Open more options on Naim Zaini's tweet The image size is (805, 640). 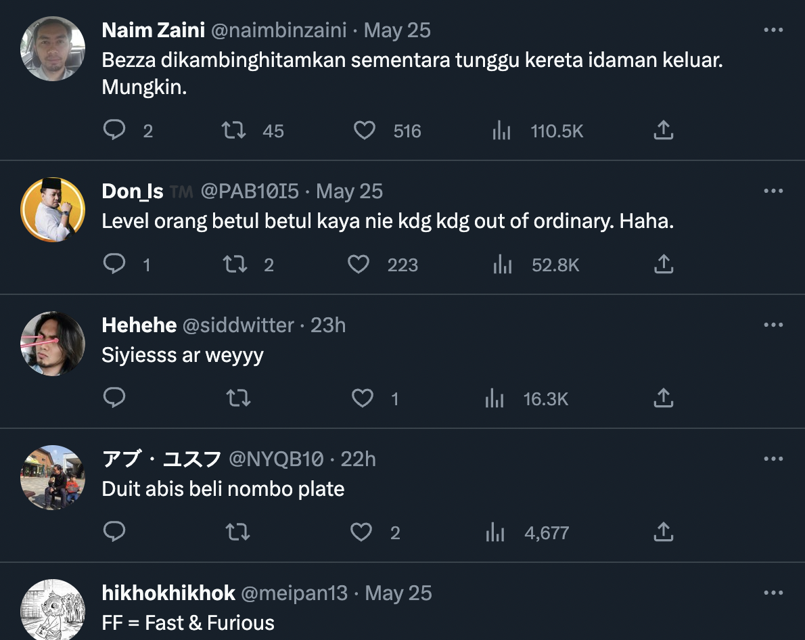pos(773,30)
